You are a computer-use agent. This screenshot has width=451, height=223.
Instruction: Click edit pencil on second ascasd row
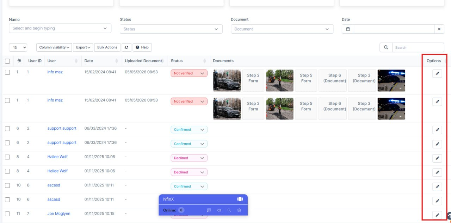[437, 201]
